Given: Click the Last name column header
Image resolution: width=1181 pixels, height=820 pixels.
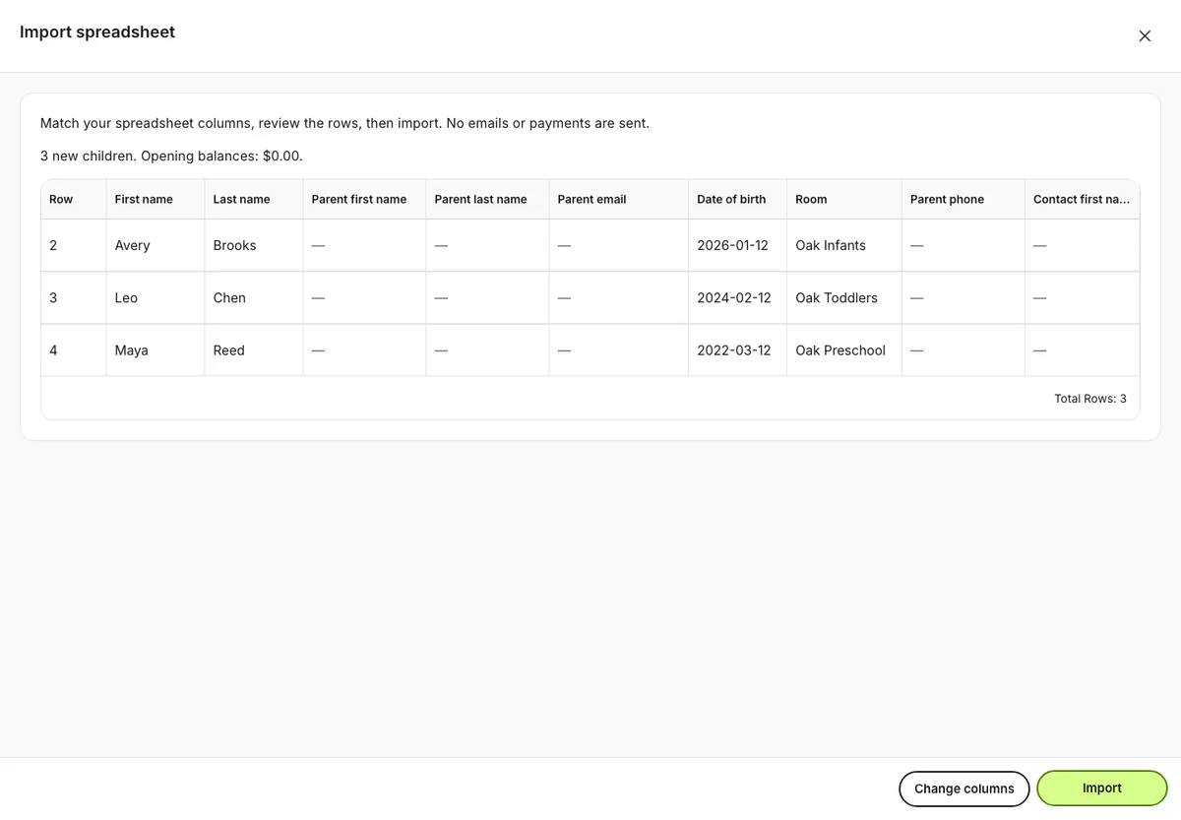Looking at the screenshot, I should 254,199.
